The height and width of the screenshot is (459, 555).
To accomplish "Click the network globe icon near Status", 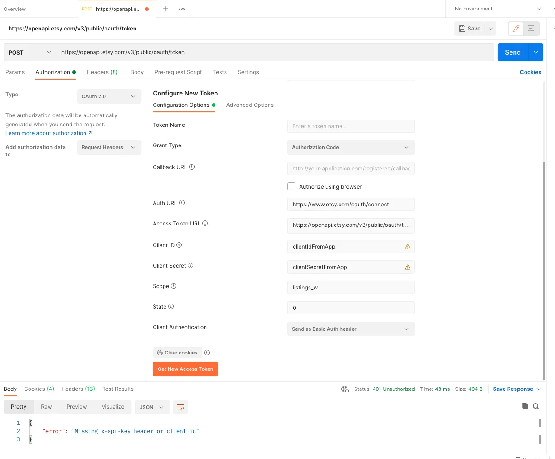I will pyautogui.click(x=345, y=389).
